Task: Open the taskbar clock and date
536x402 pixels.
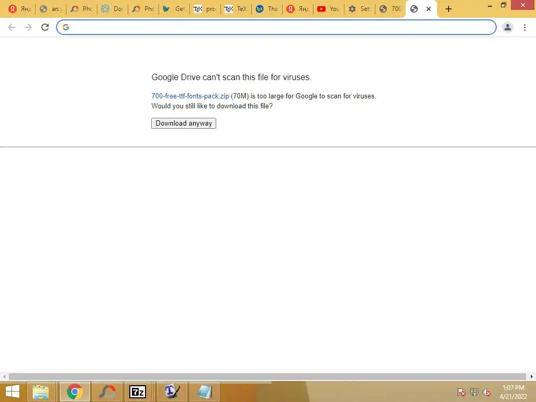Action: (513, 392)
